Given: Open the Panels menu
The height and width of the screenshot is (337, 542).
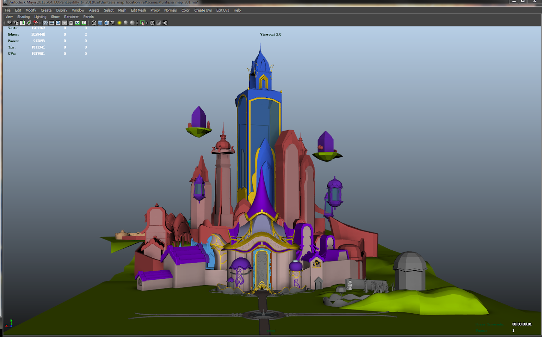Looking at the screenshot, I should [x=88, y=16].
